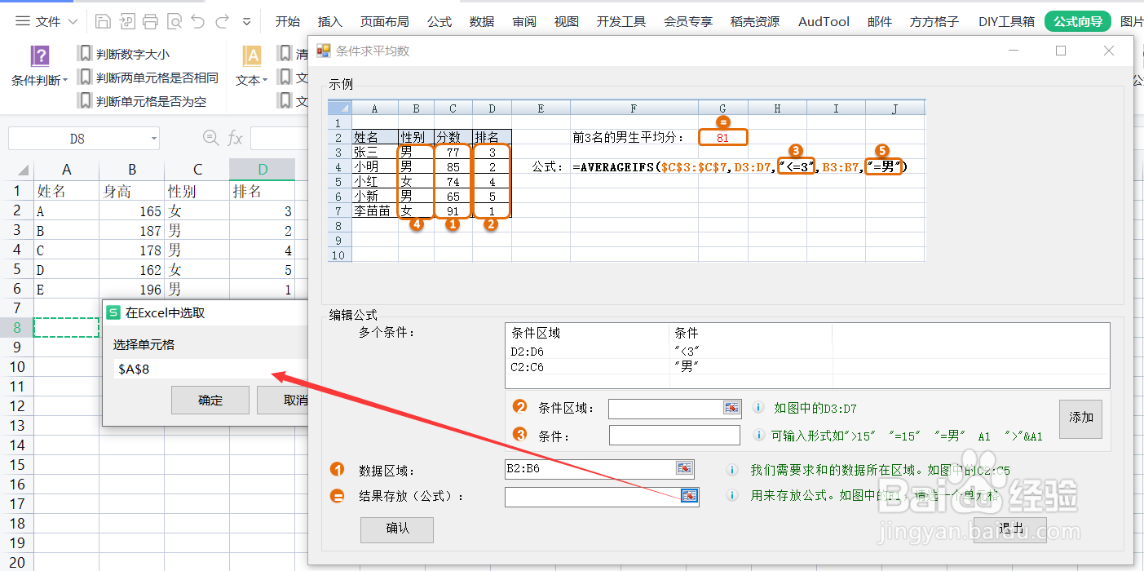
Task: Click the fx insert function icon
Action: point(233,138)
